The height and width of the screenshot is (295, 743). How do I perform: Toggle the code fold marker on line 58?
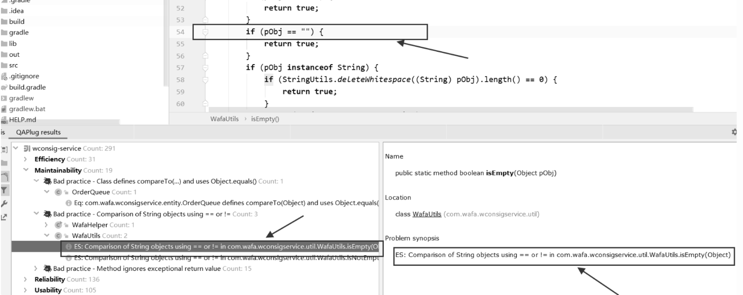(x=205, y=79)
